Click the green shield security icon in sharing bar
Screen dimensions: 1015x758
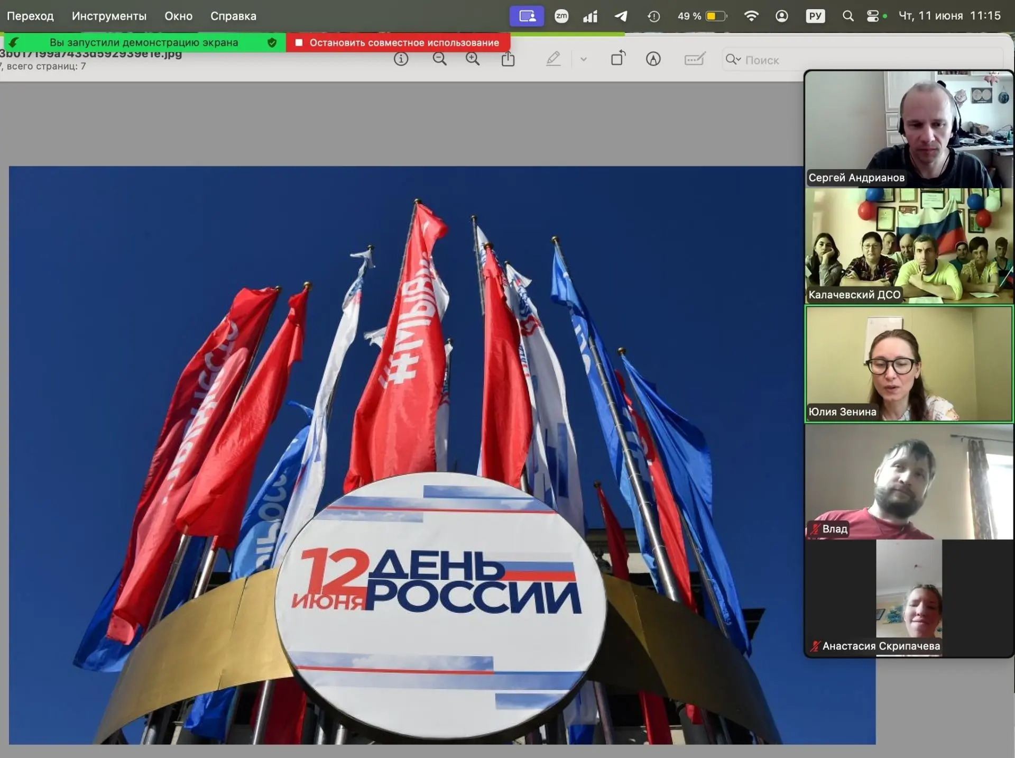point(272,42)
